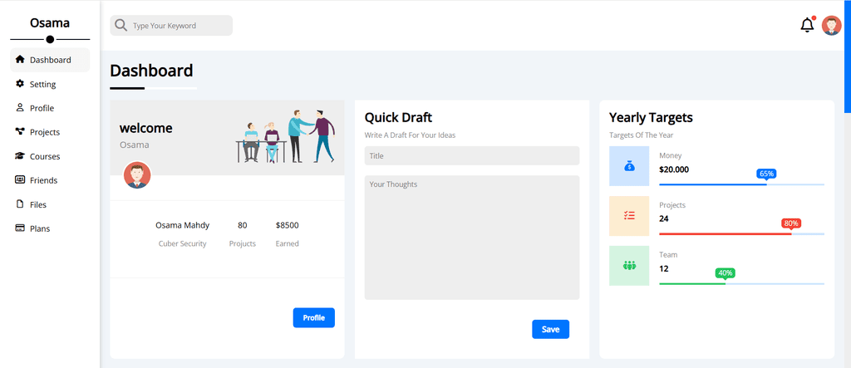The image size is (851, 368).
Task: Click the blue page scrollbar thumb
Action: click(847, 56)
